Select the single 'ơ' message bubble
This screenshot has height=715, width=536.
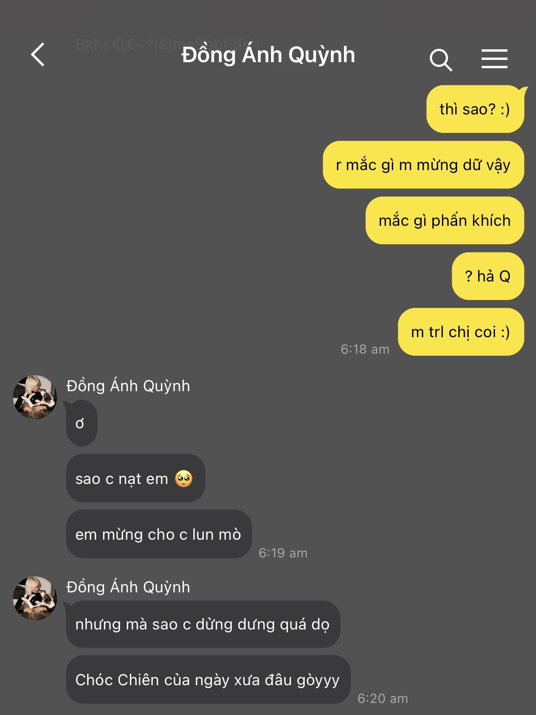coord(82,423)
